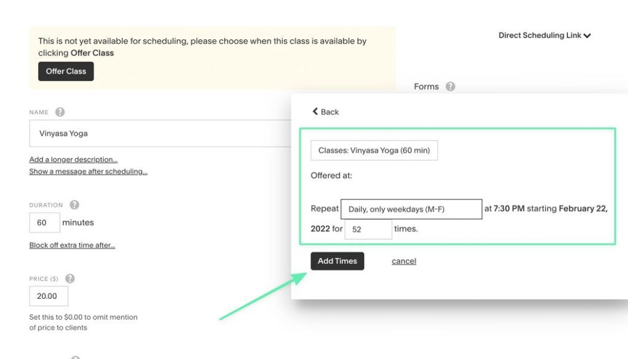Click the cancel link
The width and height of the screenshot is (628, 359).
(x=404, y=261)
